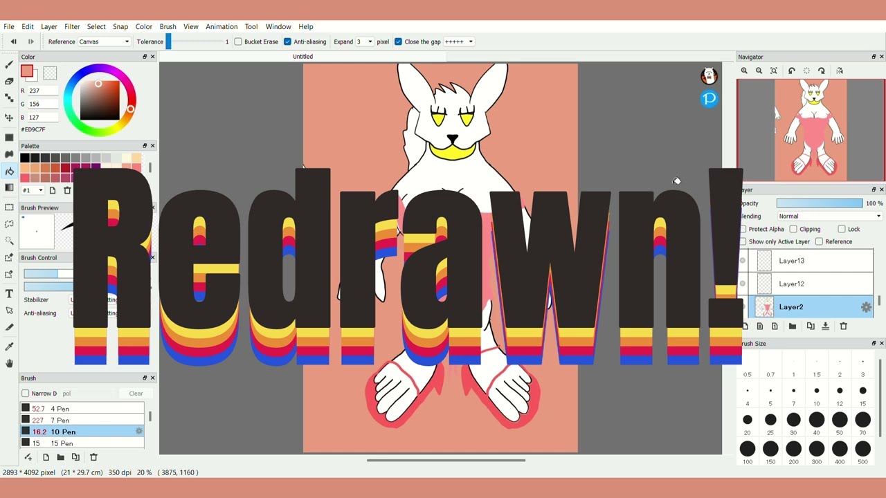Open the Expand pixel value dropdown
The height and width of the screenshot is (498, 886).
click(x=365, y=41)
